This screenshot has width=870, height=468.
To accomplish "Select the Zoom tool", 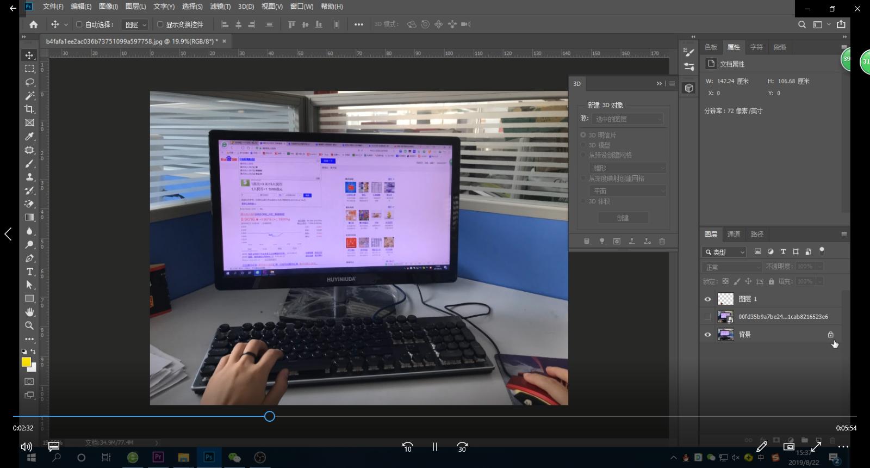I will [x=29, y=325].
